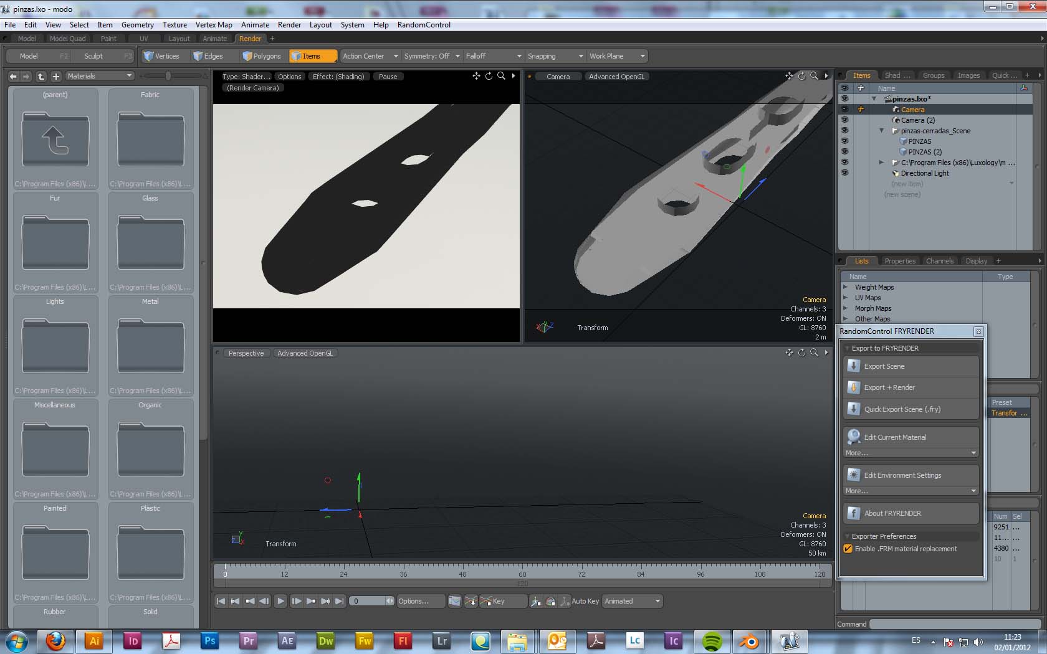Open Blender from the taskbar

750,641
